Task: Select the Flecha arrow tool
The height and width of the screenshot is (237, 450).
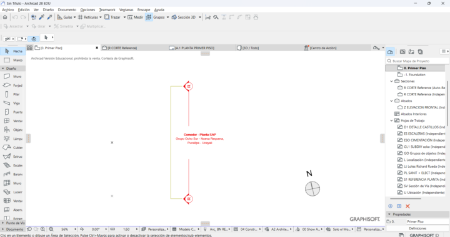Action: [12, 51]
